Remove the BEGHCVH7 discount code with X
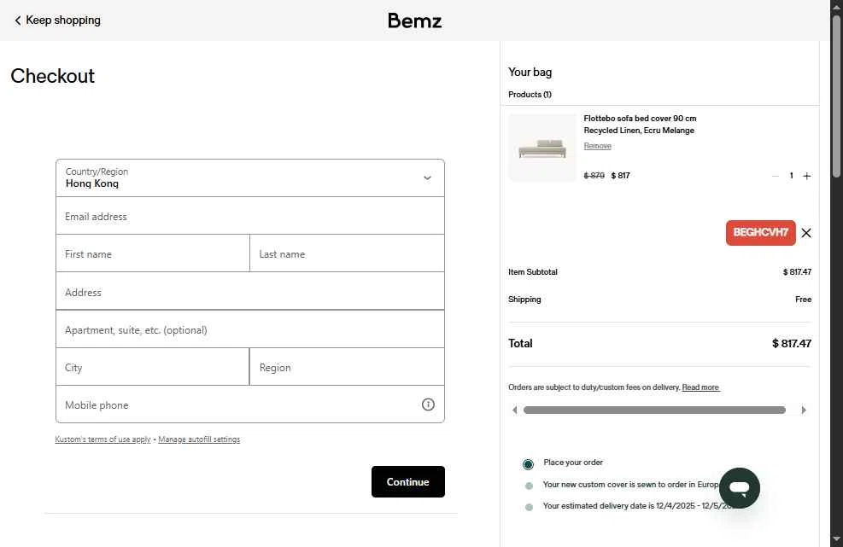The width and height of the screenshot is (843, 547). (806, 233)
